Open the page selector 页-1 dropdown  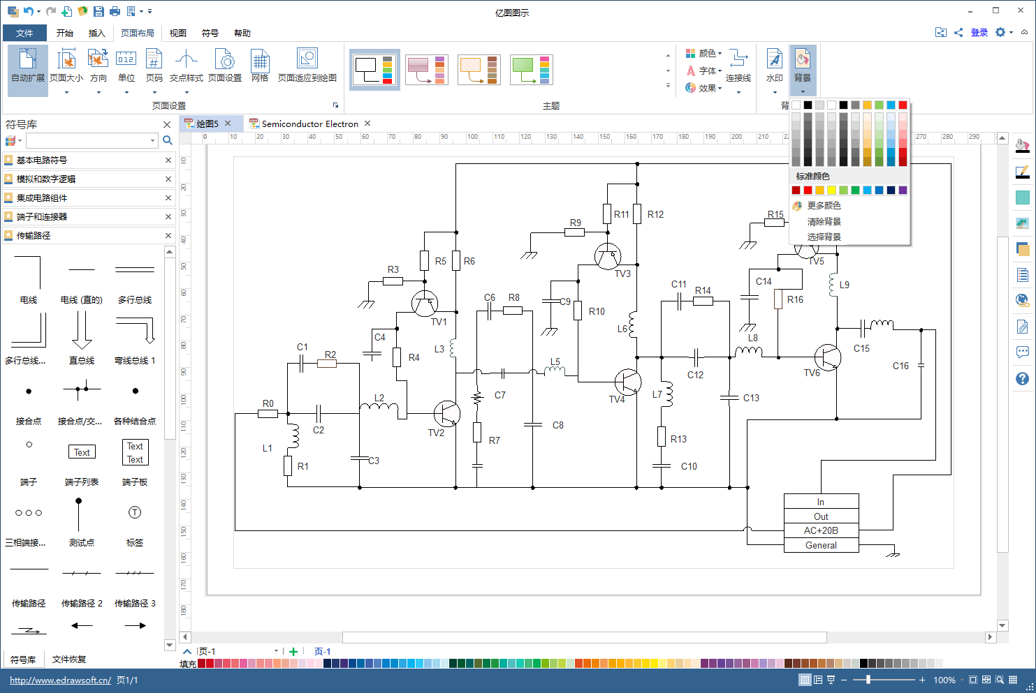277,651
